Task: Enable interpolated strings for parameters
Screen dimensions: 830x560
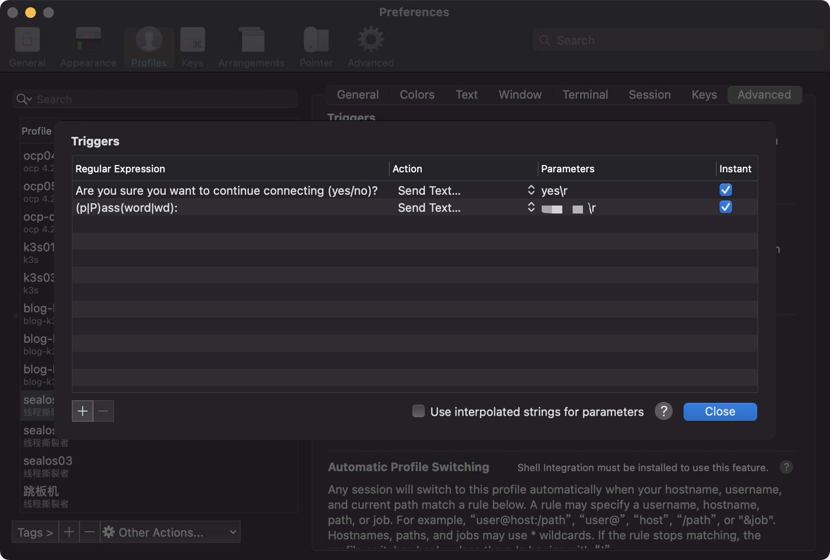Action: click(419, 411)
